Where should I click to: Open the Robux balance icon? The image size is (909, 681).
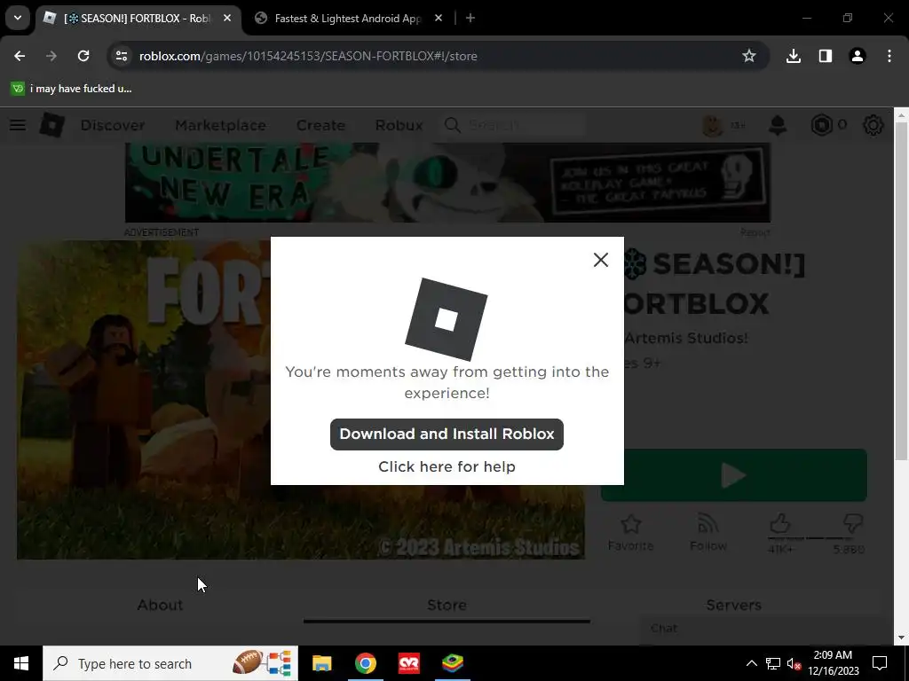tap(821, 125)
